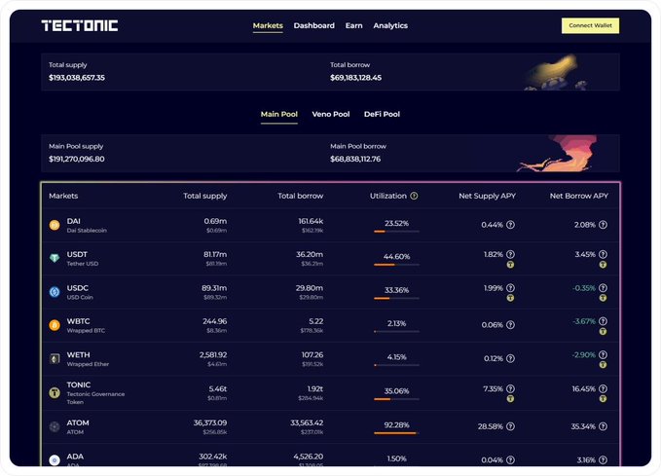Open WETH Net Borrow APY help icon
The width and height of the screenshot is (661, 476).
604,354
